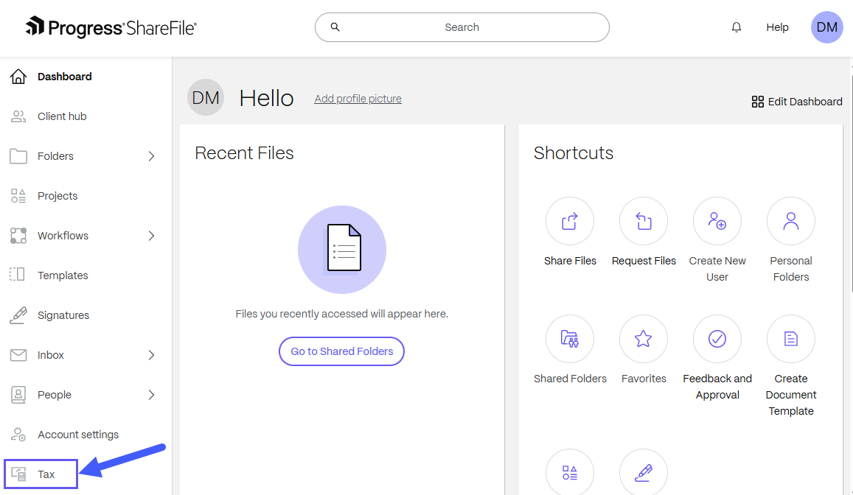This screenshot has height=495, width=853.
Task: Click the Client hub people icon
Action: [x=18, y=116]
